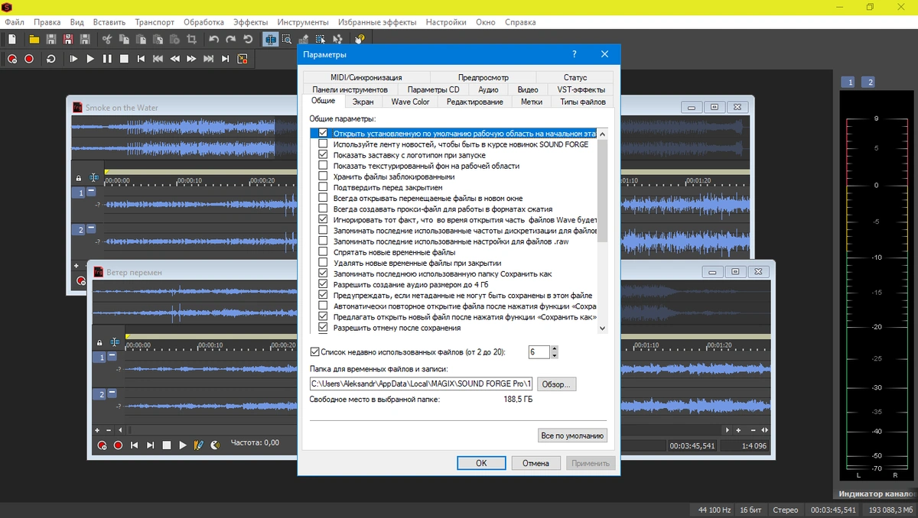The height and width of the screenshot is (518, 918).
Task: Switch to the Экран tab
Action: 363,102
